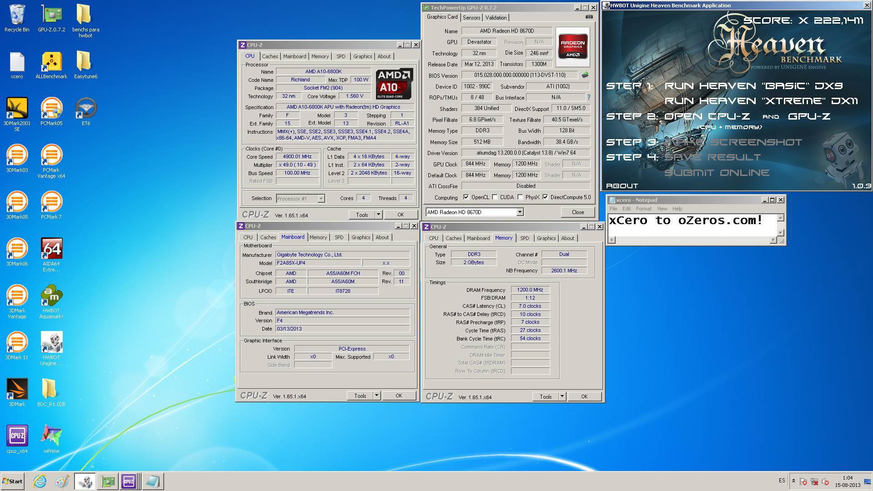Show hidden system tray icons arrow

point(793,481)
